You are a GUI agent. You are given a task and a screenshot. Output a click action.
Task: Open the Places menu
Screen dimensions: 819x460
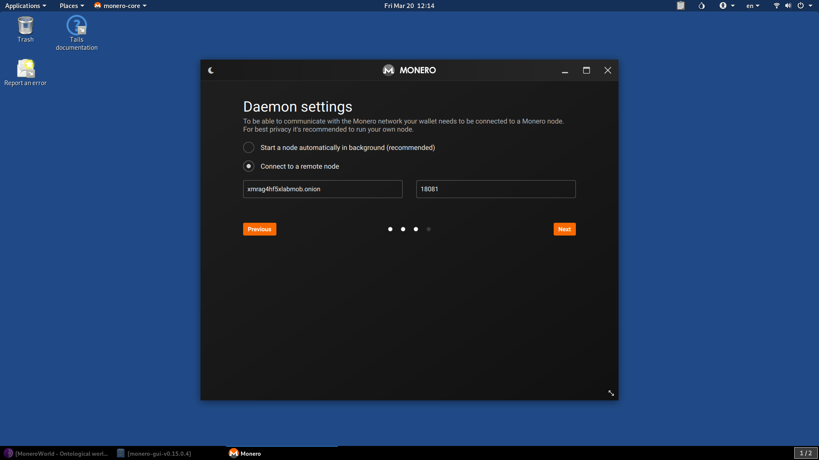[69, 6]
